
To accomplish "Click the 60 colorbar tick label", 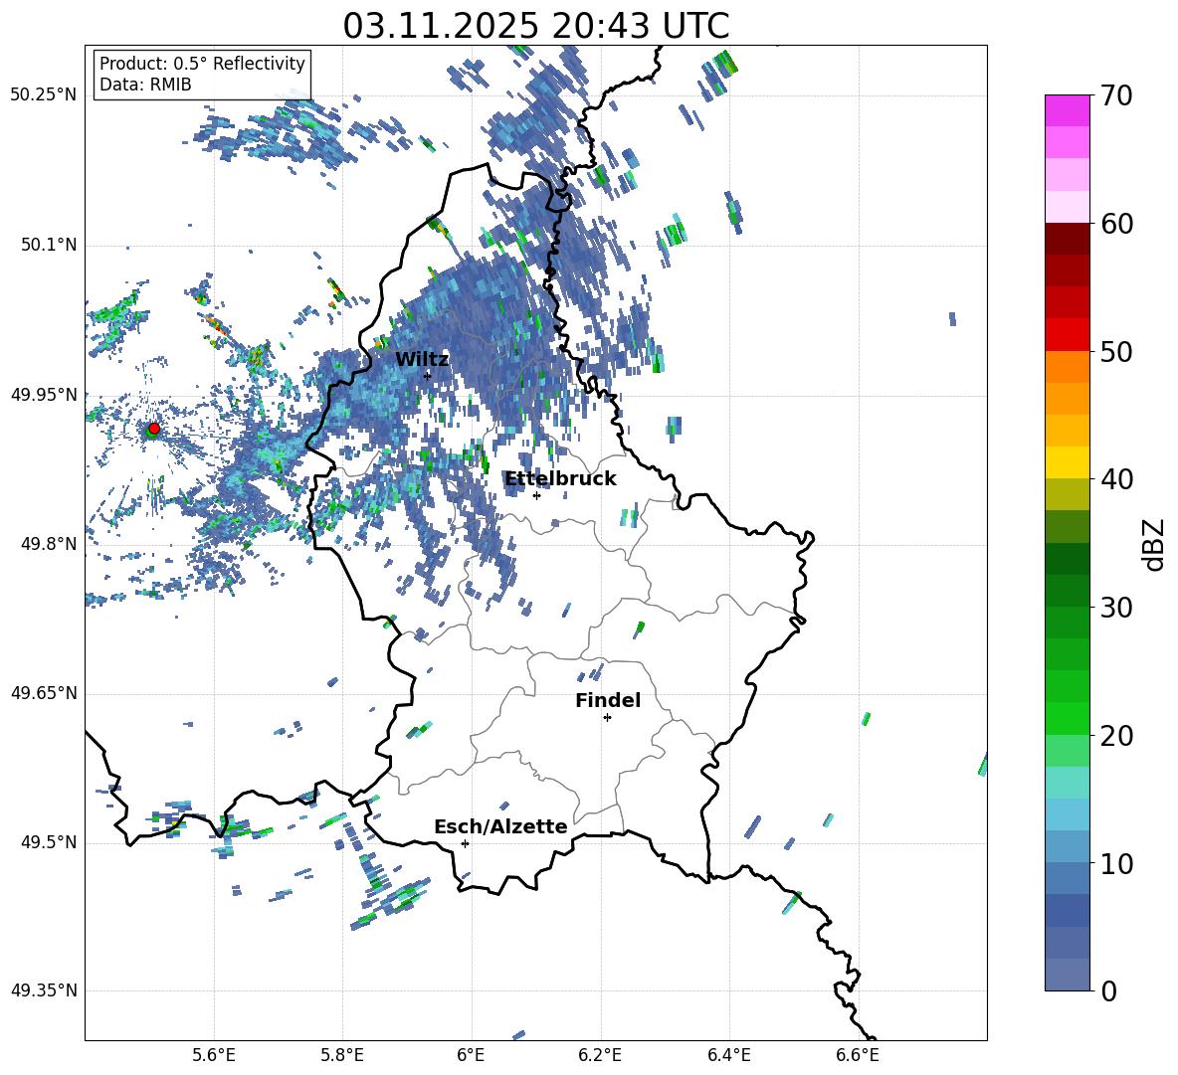I will coord(1116,224).
